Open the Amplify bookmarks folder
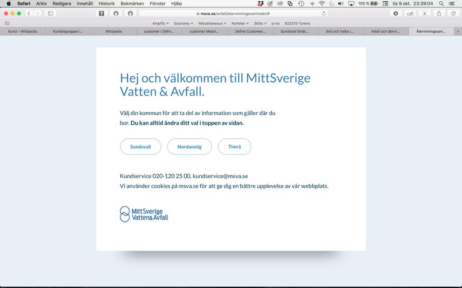Image resolution: width=462 pixels, height=288 pixels. tap(160, 23)
